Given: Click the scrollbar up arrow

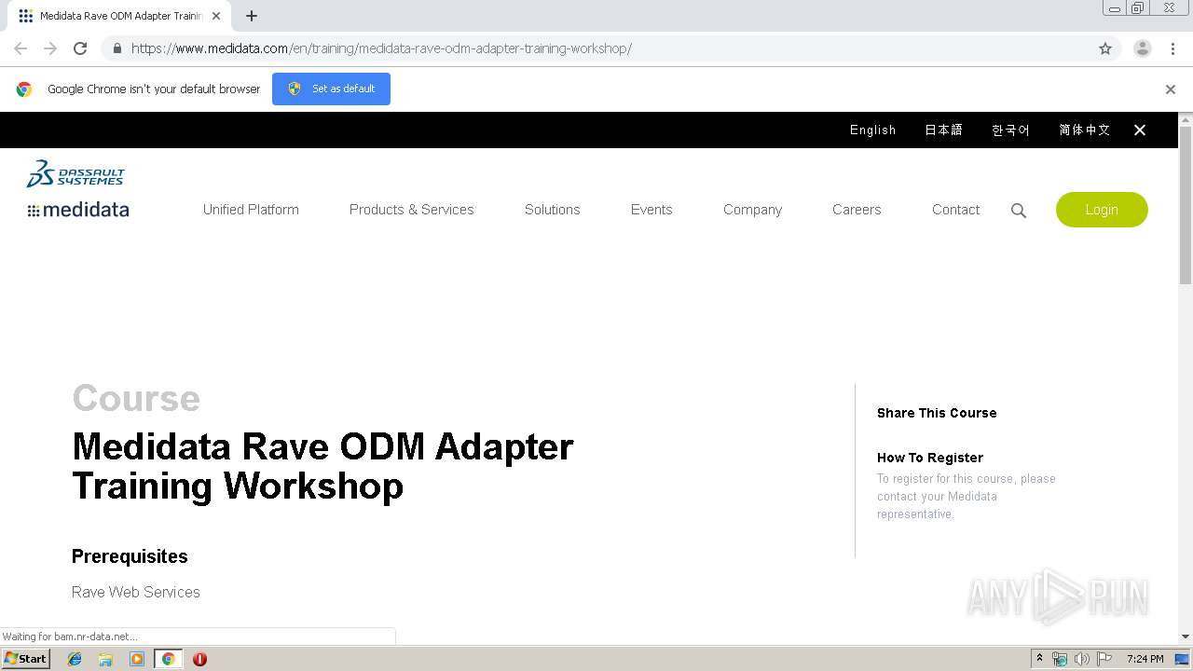Looking at the screenshot, I should pos(1186,119).
